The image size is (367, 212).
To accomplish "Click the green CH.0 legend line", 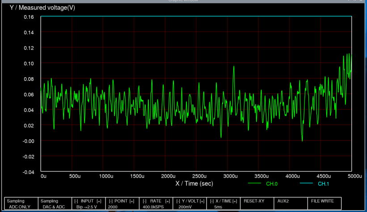I will click(x=254, y=183).
